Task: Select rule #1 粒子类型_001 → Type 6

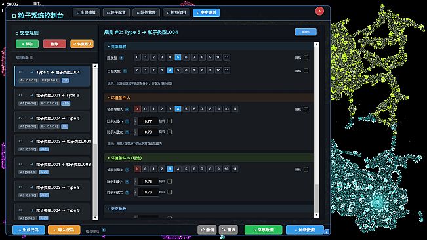Action: pyautogui.click(x=52, y=99)
